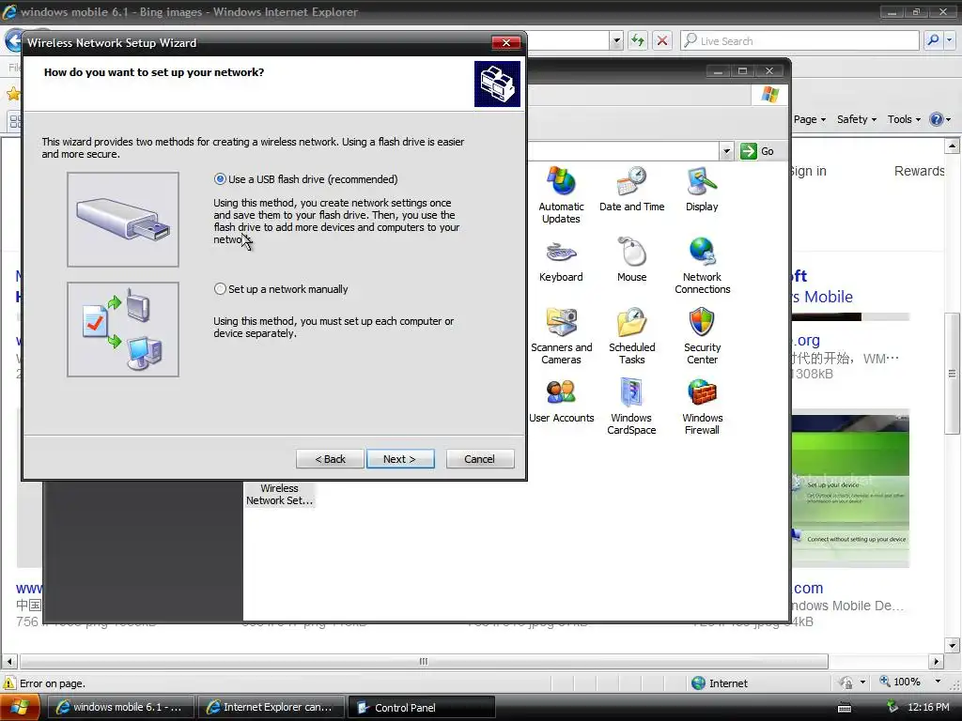Open Windows CardSpace icon

point(631,407)
